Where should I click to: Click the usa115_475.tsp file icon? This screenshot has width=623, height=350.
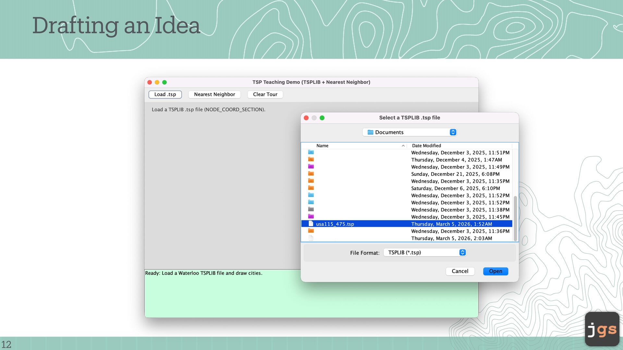click(311, 224)
